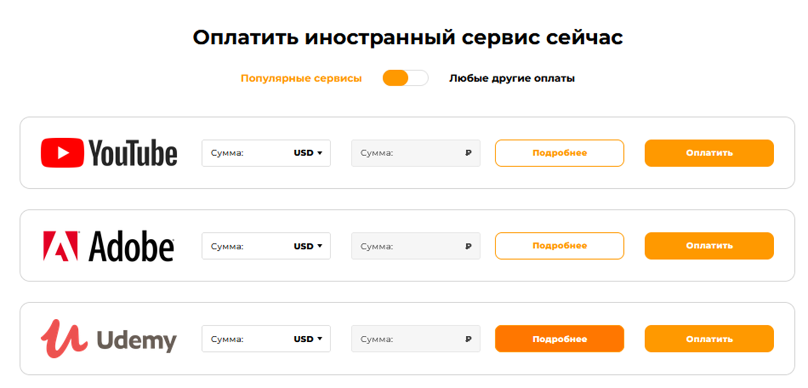Click YouTube's "Подробнее" button
Viewport: 808px width, 388px height.
559,153
